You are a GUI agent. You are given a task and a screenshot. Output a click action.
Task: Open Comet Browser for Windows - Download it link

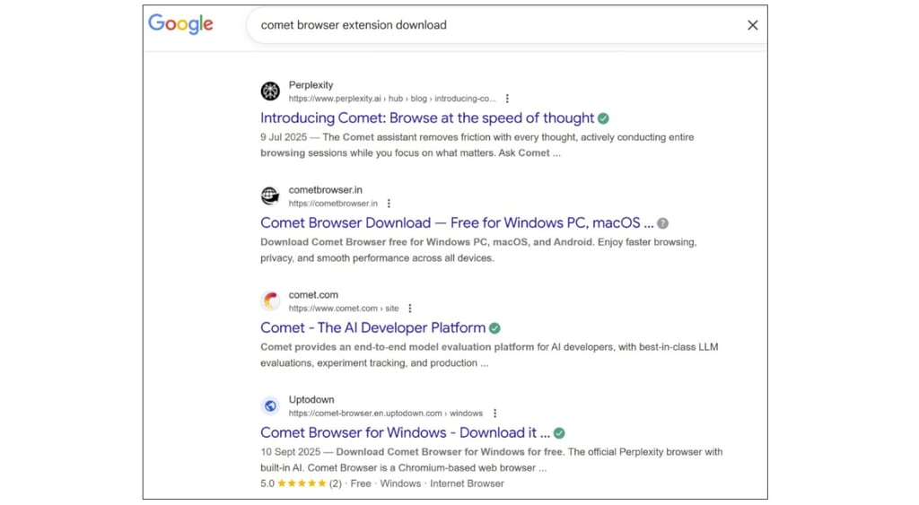tap(406, 432)
